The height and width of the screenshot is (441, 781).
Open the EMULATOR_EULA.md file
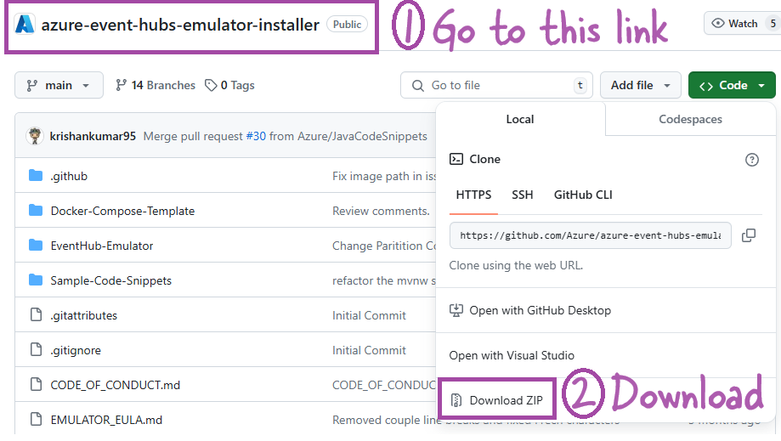coord(106,420)
